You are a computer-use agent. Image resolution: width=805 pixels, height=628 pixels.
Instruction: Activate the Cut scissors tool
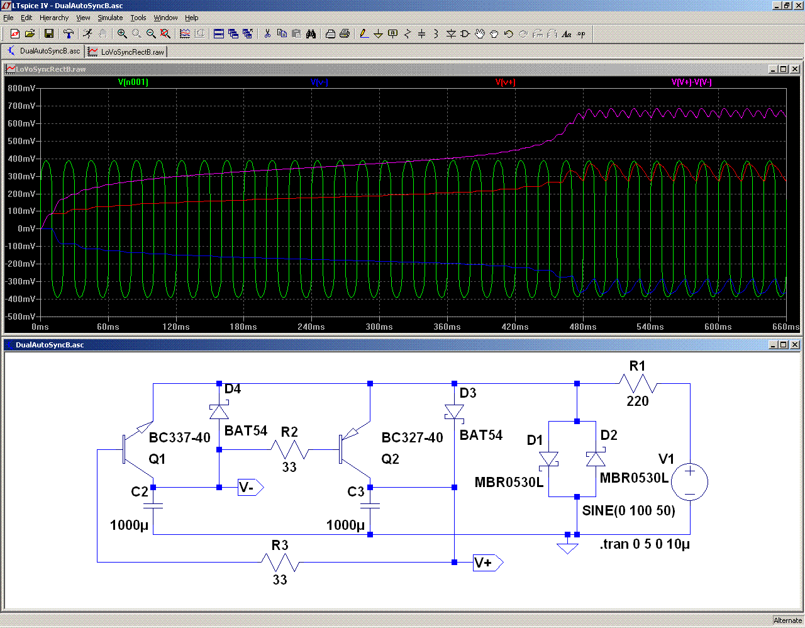(267, 34)
